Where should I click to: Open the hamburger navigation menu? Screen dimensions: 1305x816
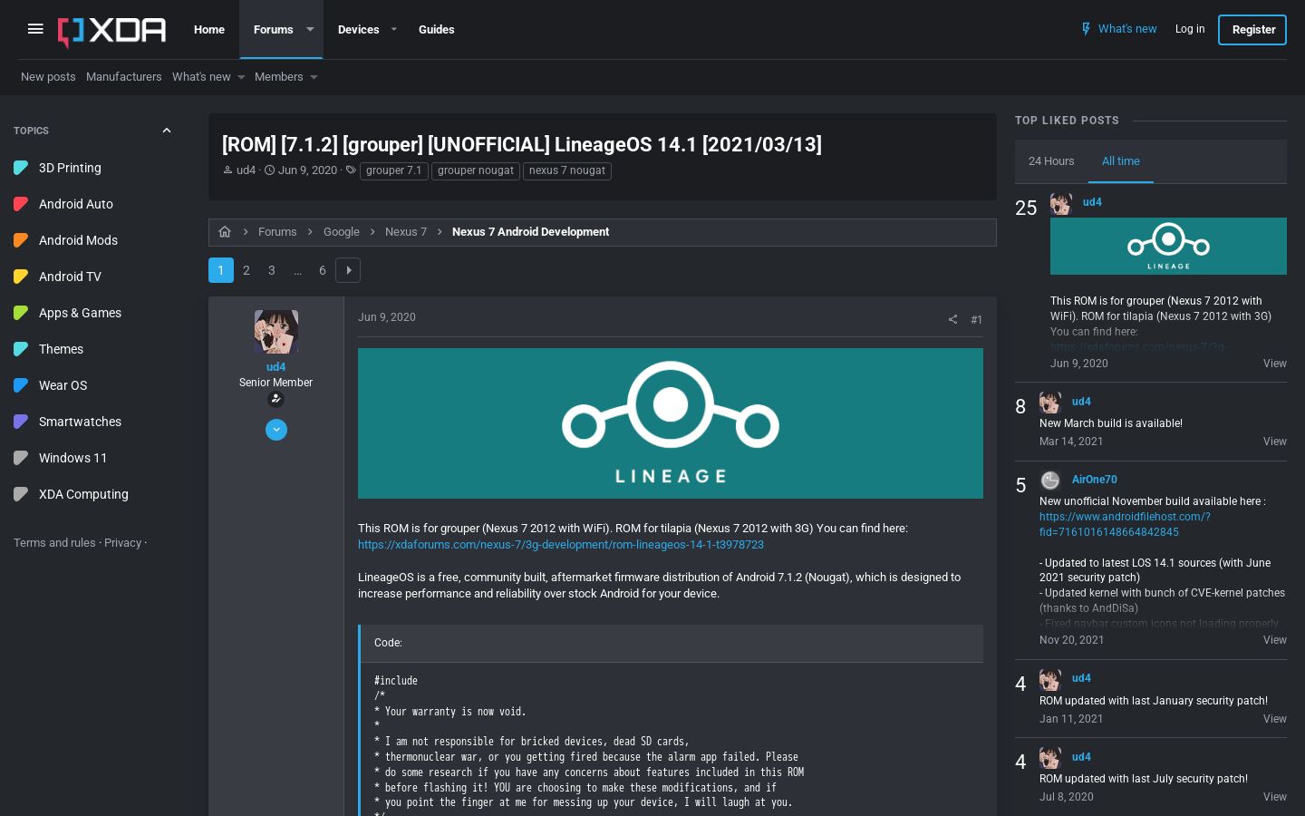pyautogui.click(x=35, y=29)
